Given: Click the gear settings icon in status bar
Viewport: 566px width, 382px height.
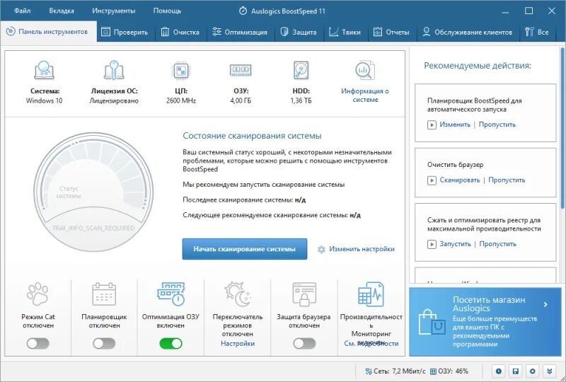Looking at the screenshot, I should 533,371.
